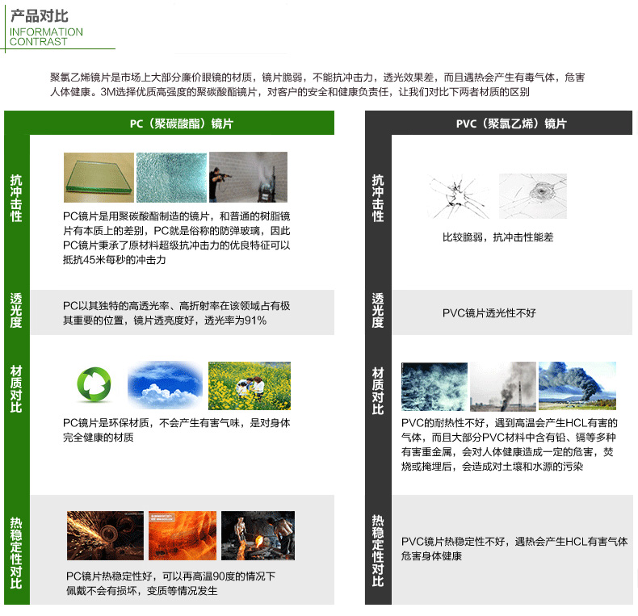Select the green glass sheet thumbnail
Screen dimensions: 638x616
[x=99, y=178]
